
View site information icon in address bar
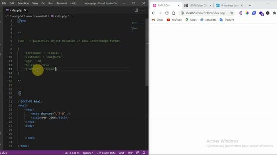pyautogui.click(x=182, y=13)
